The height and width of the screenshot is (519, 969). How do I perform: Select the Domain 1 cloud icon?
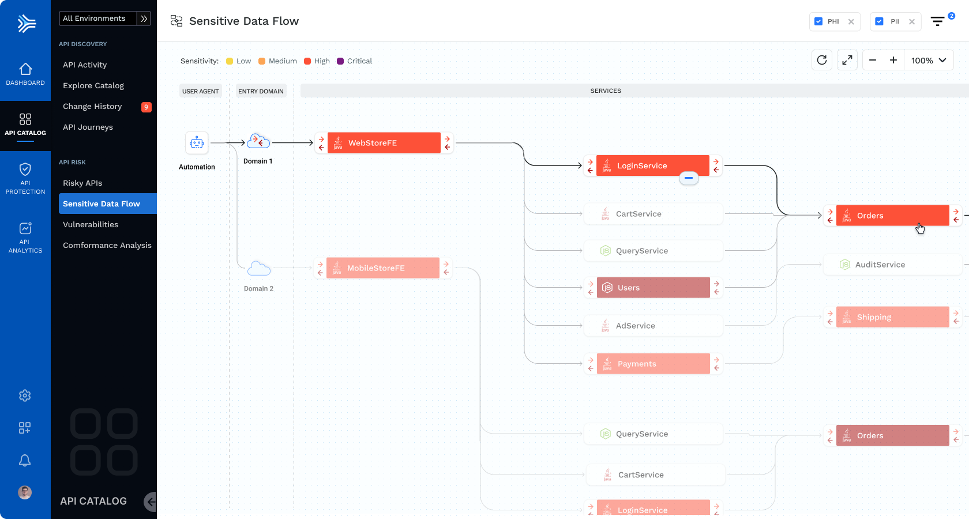258,141
